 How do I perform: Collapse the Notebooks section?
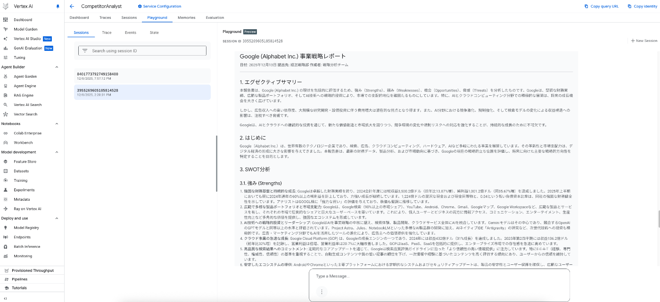[57, 123]
